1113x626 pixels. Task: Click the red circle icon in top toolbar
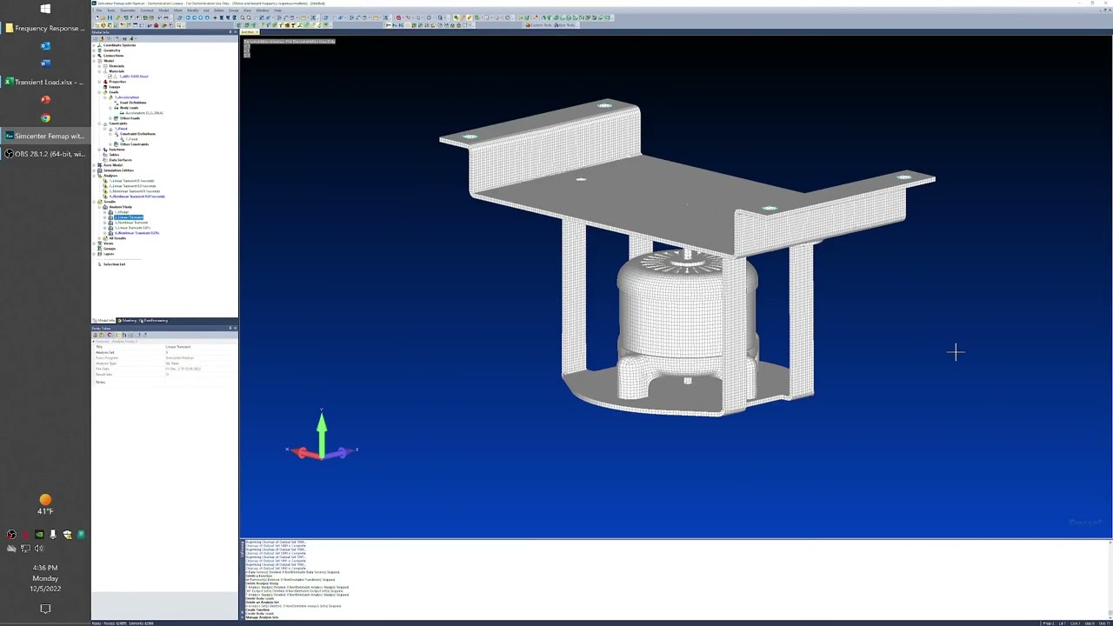[398, 17]
